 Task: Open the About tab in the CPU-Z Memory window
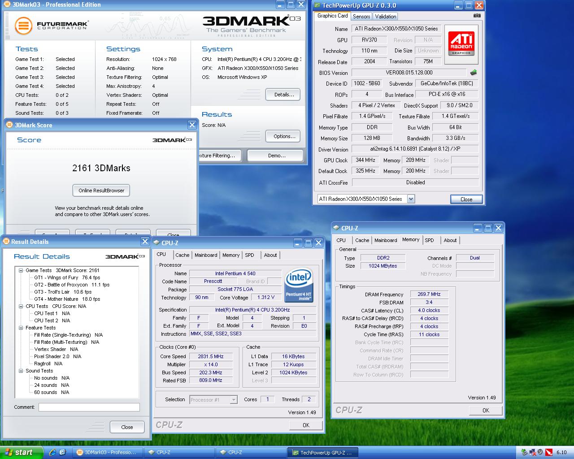(x=450, y=240)
